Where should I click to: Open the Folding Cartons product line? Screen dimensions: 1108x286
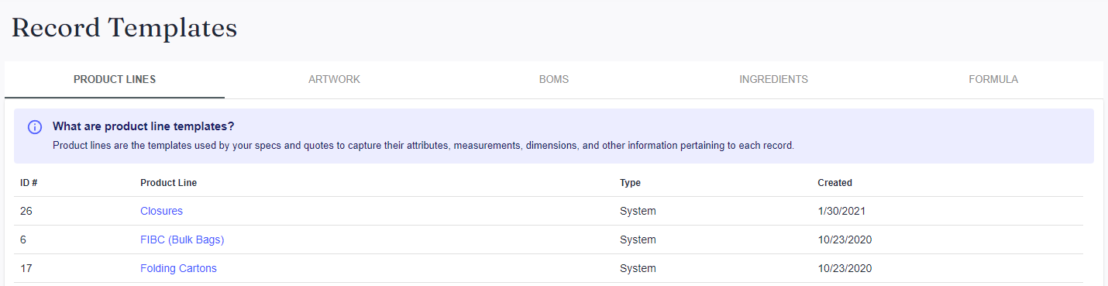pyautogui.click(x=178, y=268)
